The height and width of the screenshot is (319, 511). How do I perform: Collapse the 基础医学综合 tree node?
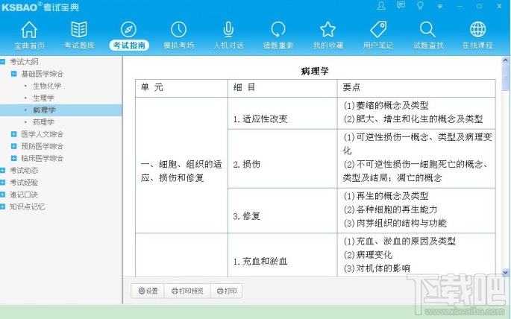(13, 74)
